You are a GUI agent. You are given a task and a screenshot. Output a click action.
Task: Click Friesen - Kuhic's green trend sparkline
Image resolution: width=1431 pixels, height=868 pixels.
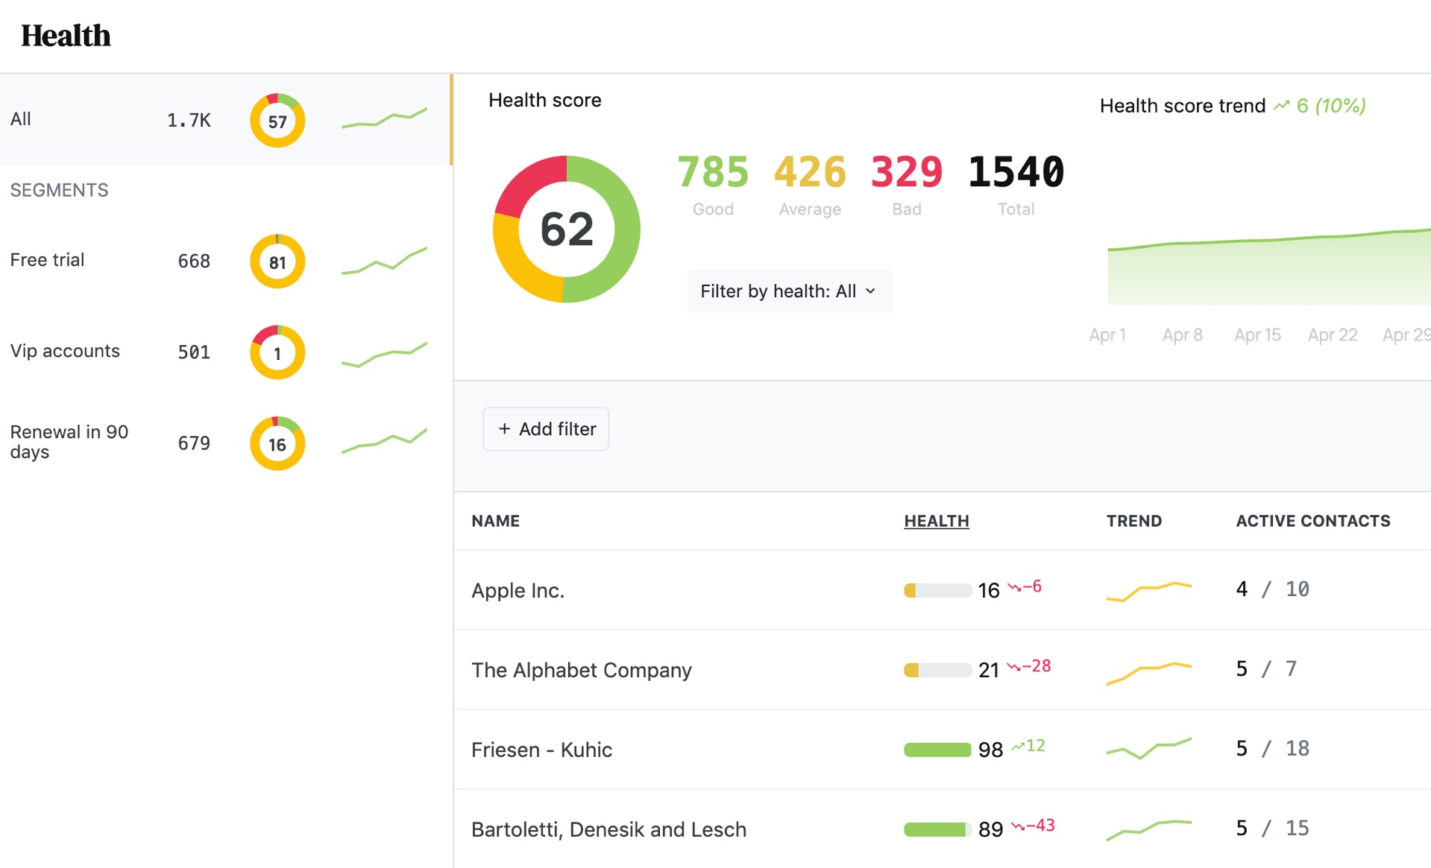coord(1148,749)
